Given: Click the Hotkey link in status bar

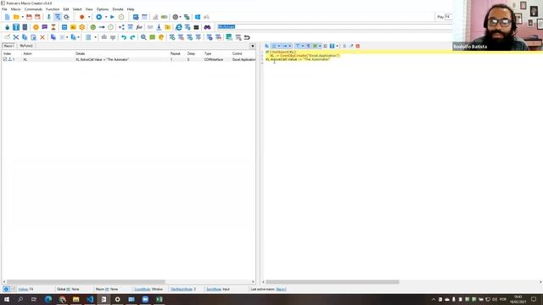Looking at the screenshot, I should 23,289.
